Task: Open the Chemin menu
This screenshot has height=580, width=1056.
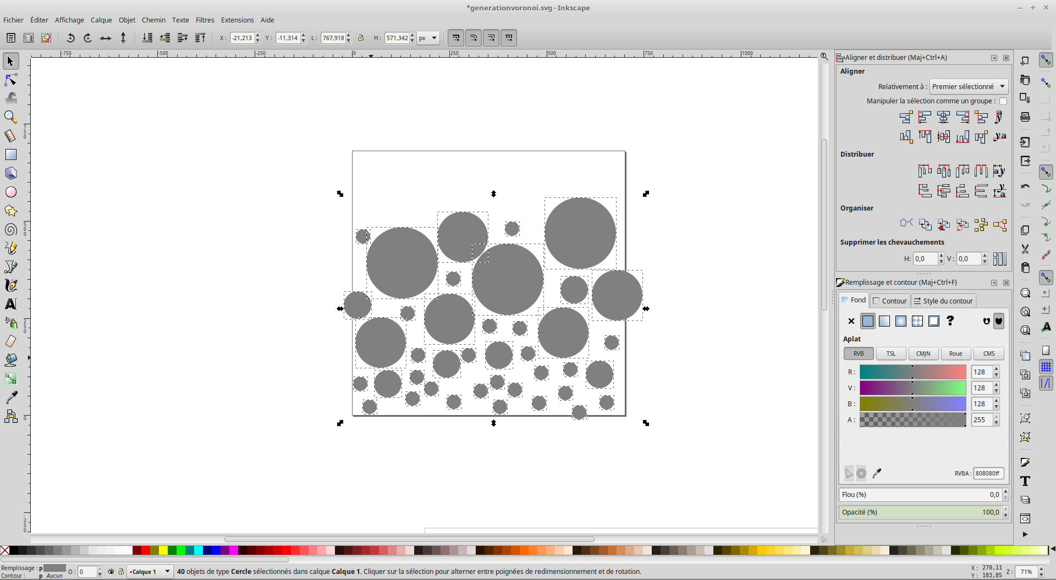Action: point(153,20)
